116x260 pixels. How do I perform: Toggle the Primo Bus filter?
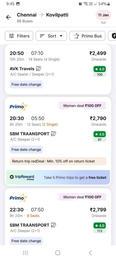coord(87,36)
